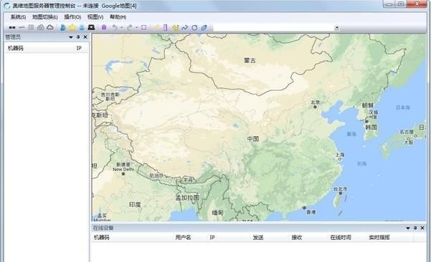Click the 韩国 label on map

[371, 127]
